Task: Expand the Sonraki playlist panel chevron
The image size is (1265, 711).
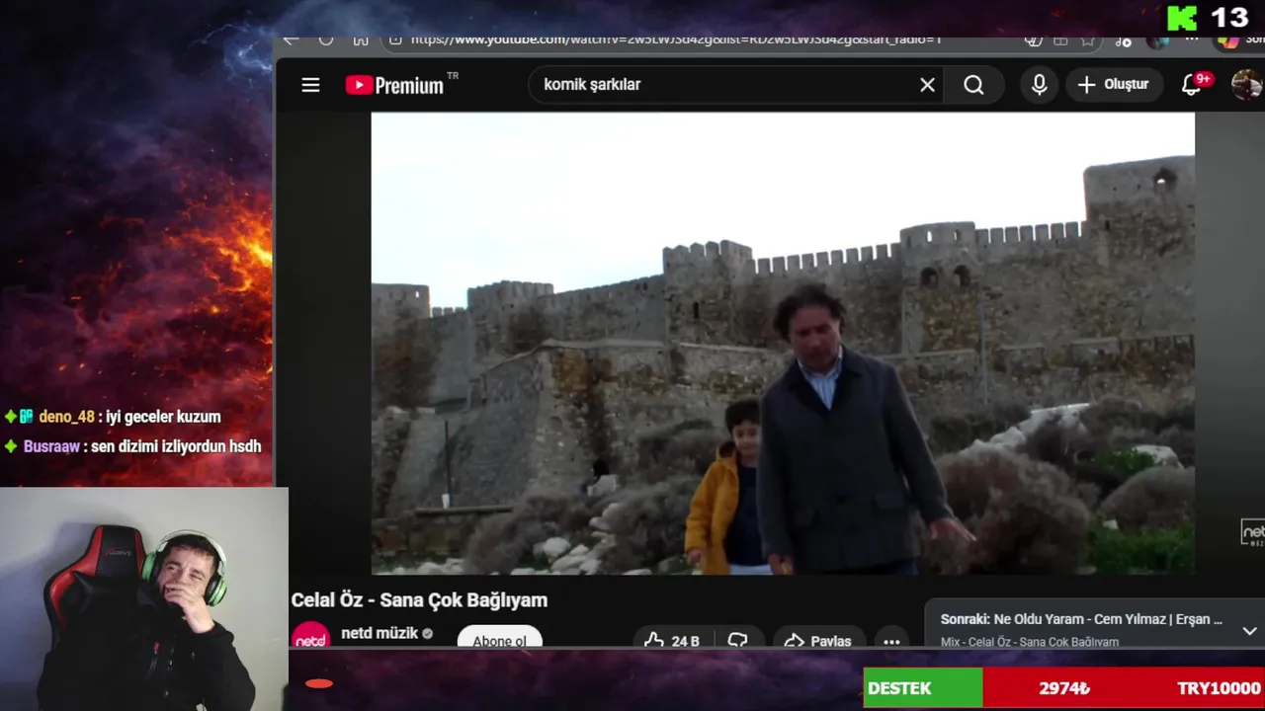Action: pos(1249,630)
